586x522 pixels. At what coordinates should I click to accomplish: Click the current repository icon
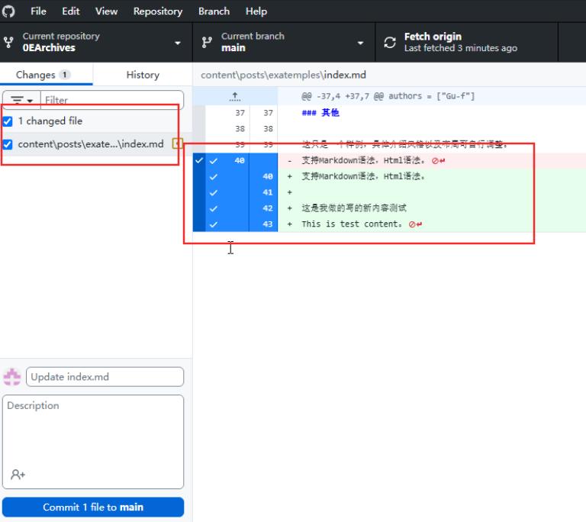point(8,43)
